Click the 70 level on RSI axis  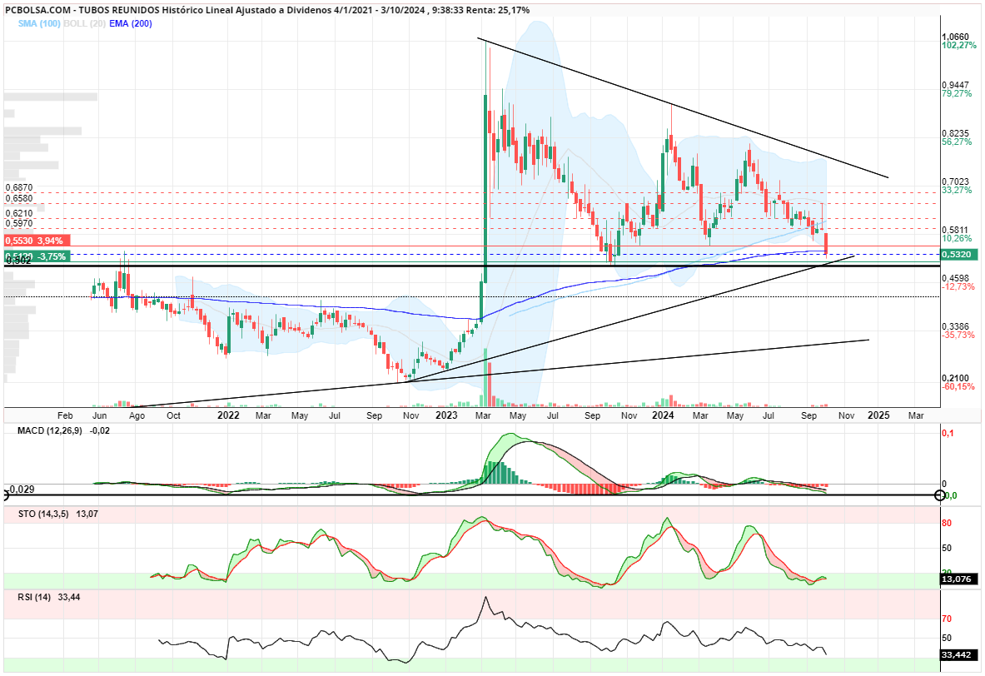click(x=947, y=619)
